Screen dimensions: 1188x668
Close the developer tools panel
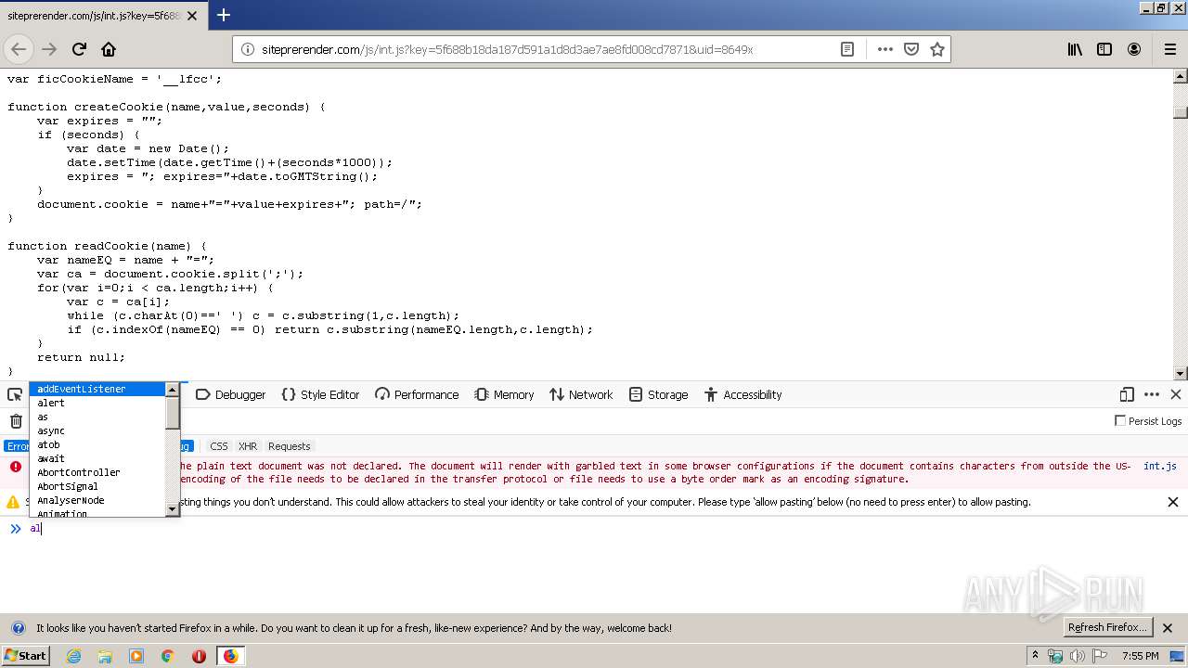point(1176,394)
